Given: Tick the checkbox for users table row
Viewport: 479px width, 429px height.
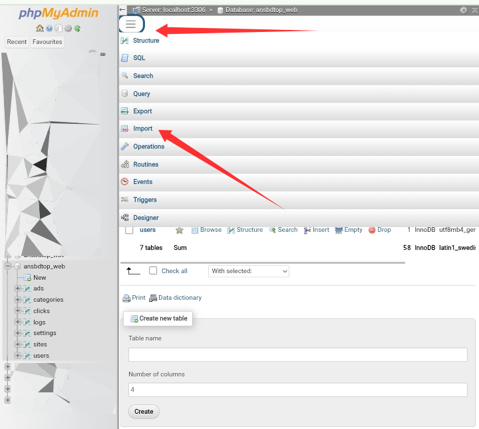Looking at the screenshot, I should click(x=130, y=230).
